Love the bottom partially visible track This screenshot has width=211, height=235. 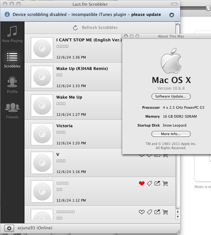(x=142, y=212)
